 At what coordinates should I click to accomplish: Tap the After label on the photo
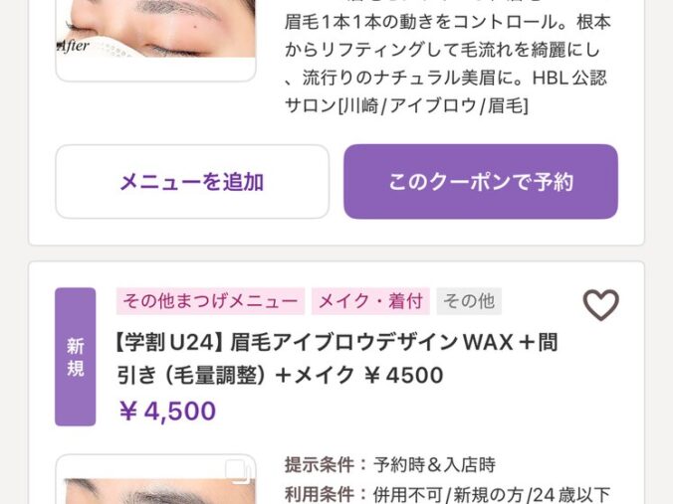coord(73,46)
